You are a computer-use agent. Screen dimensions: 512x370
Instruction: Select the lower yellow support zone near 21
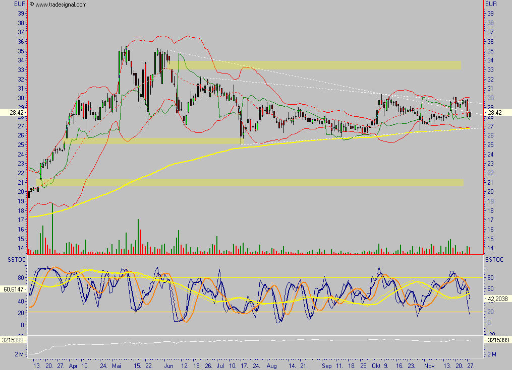point(252,182)
